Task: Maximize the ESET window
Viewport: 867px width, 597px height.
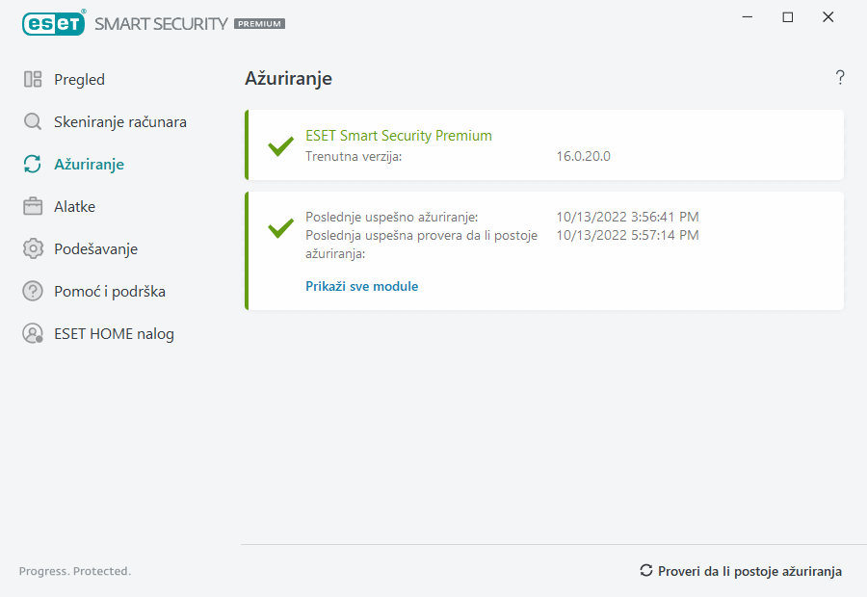Action: tap(788, 17)
